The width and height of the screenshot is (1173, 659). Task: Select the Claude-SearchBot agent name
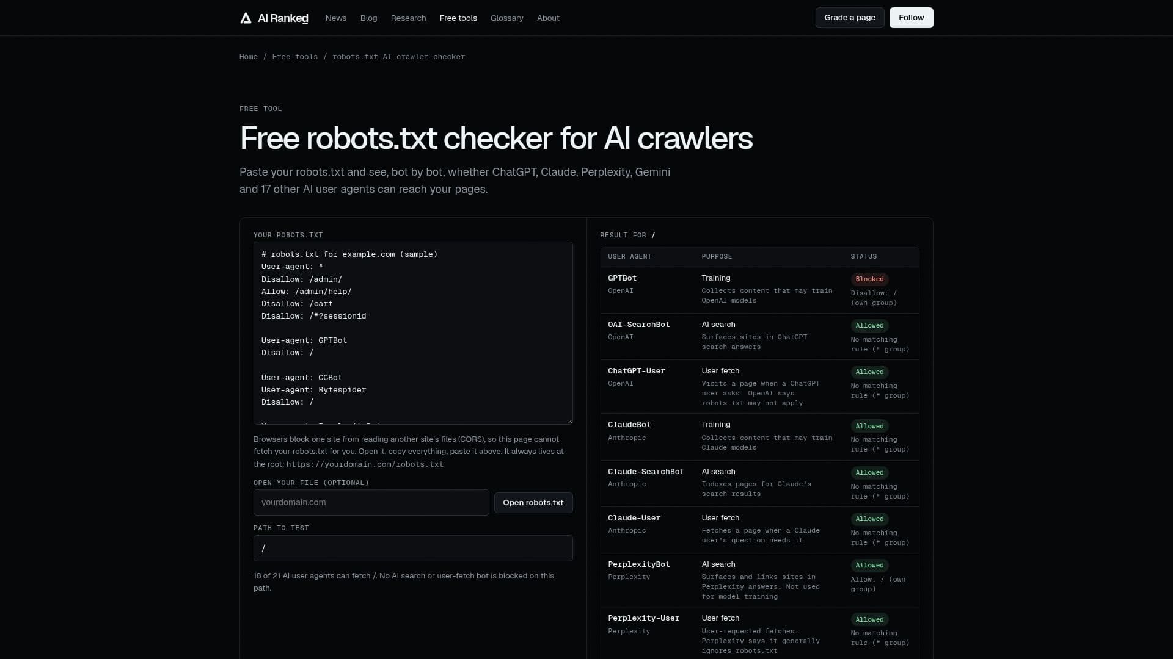pyautogui.click(x=646, y=472)
